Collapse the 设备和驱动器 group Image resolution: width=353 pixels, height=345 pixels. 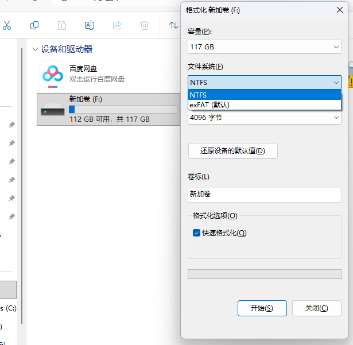[36, 49]
